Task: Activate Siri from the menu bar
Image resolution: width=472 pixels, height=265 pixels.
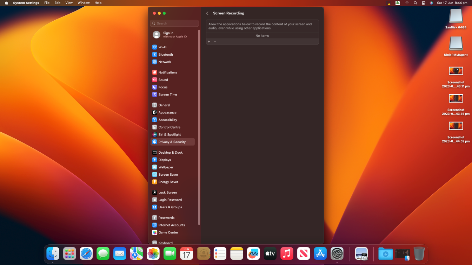Action: click(431, 3)
